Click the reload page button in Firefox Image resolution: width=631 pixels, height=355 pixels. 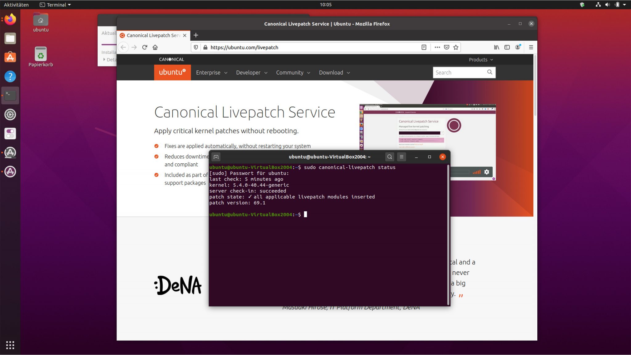145,47
